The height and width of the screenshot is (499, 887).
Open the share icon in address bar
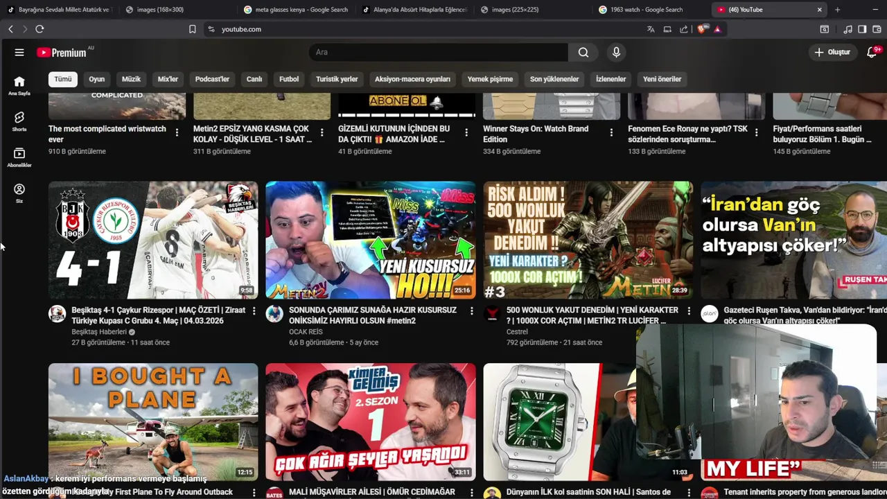(684, 29)
